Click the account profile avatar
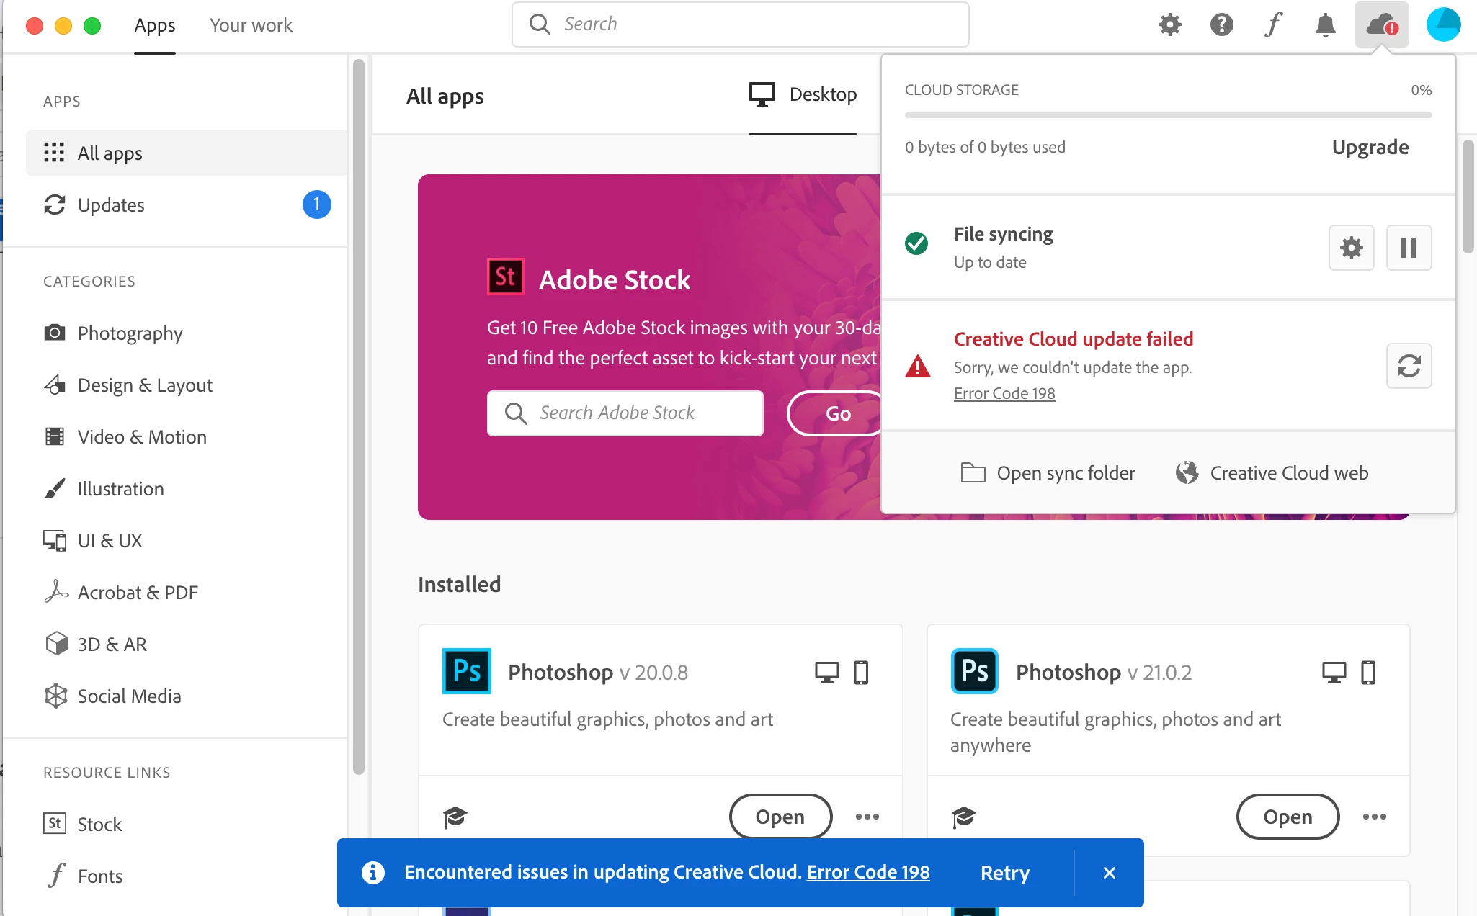 point(1443,24)
